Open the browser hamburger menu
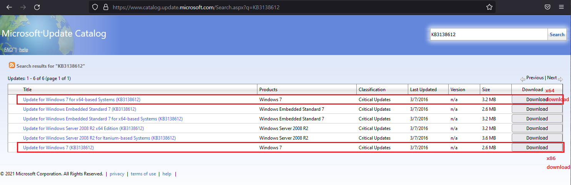This screenshot has width=571, height=185. (x=561, y=7)
